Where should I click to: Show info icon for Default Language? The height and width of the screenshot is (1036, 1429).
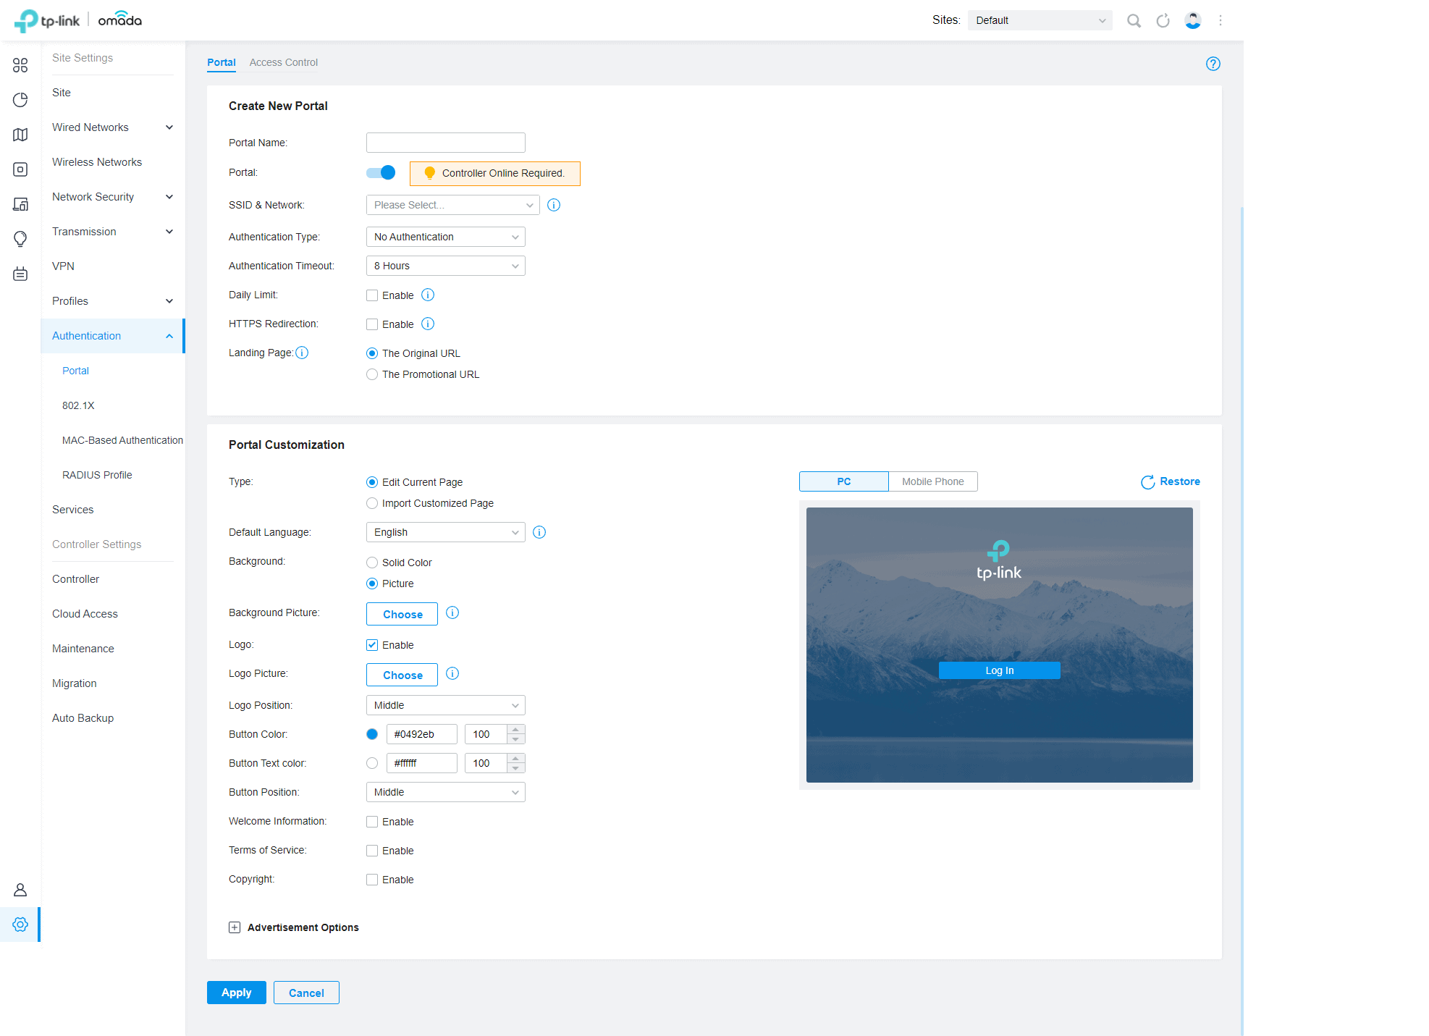539,532
